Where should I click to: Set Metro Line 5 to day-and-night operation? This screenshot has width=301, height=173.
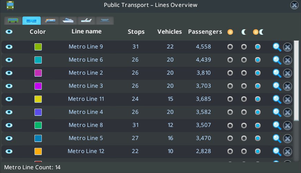tap(258, 138)
